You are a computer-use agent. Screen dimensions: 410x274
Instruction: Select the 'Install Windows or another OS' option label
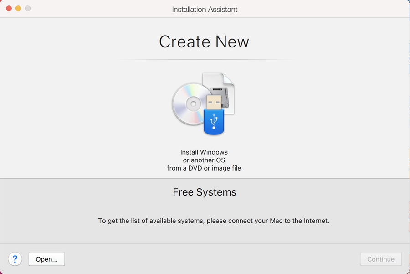(204, 160)
